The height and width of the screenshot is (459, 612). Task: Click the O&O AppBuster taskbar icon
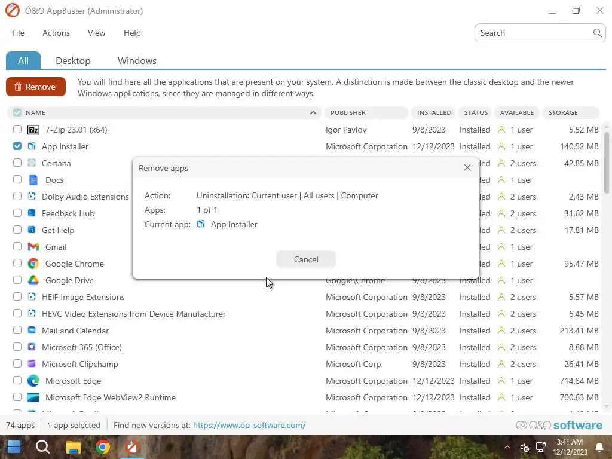click(132, 447)
